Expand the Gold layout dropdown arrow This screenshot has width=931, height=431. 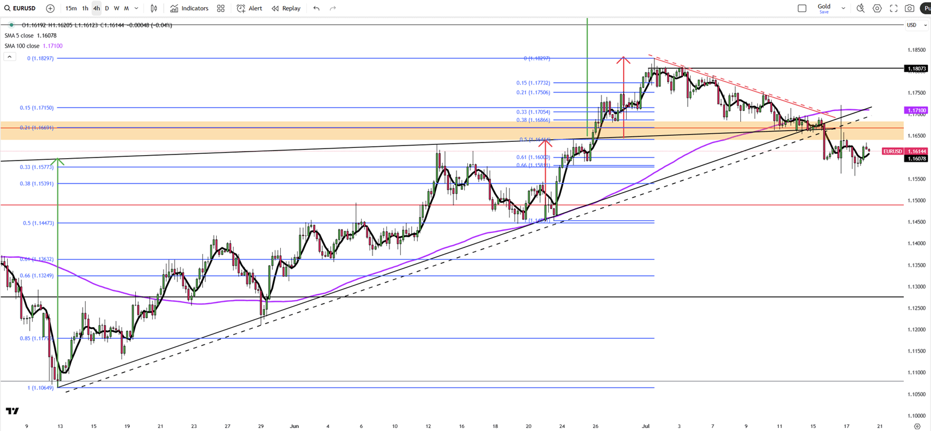pyautogui.click(x=843, y=8)
